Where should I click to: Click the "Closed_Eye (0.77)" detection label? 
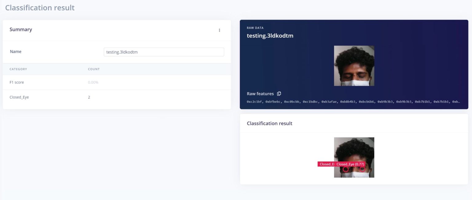point(350,164)
